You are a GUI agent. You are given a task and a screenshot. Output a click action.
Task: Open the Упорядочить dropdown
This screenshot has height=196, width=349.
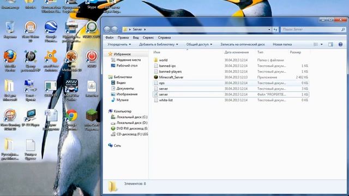[119, 45]
